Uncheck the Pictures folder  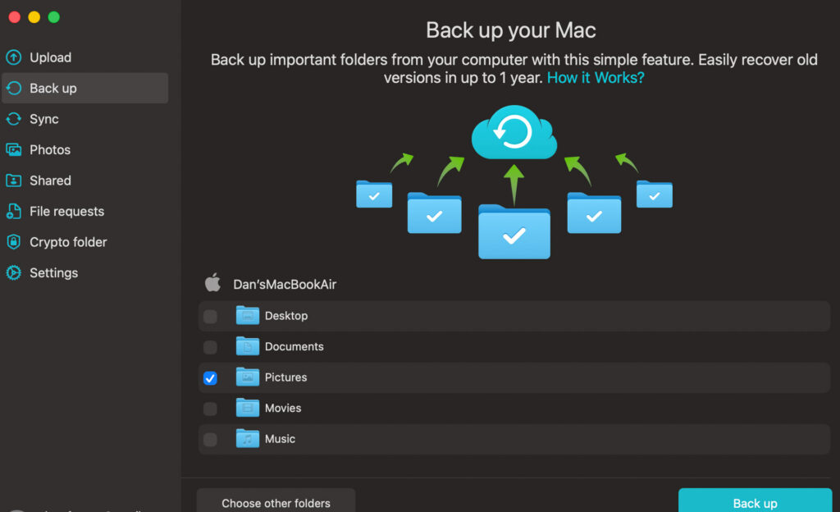[210, 377]
